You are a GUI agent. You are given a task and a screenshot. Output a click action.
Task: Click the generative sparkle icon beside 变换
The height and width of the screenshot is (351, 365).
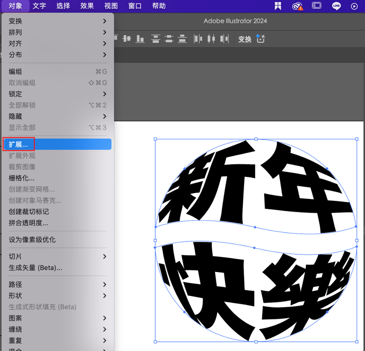pyautogui.click(x=261, y=39)
